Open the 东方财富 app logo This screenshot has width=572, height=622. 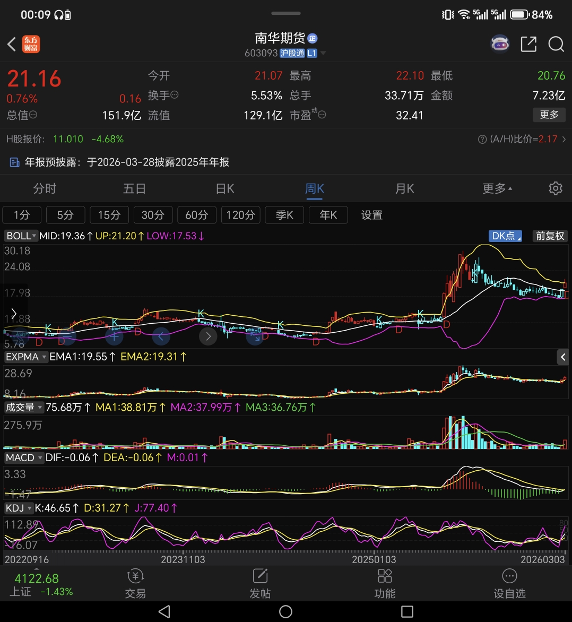click(x=31, y=44)
